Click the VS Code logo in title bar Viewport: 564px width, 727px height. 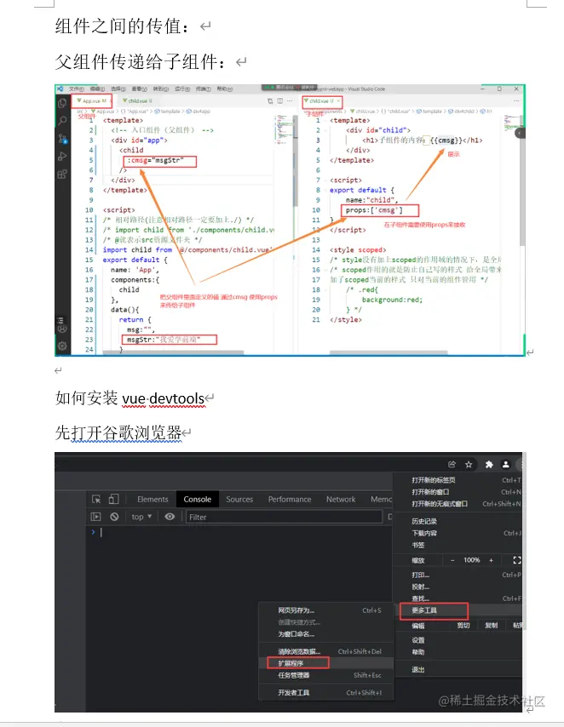tap(60, 89)
